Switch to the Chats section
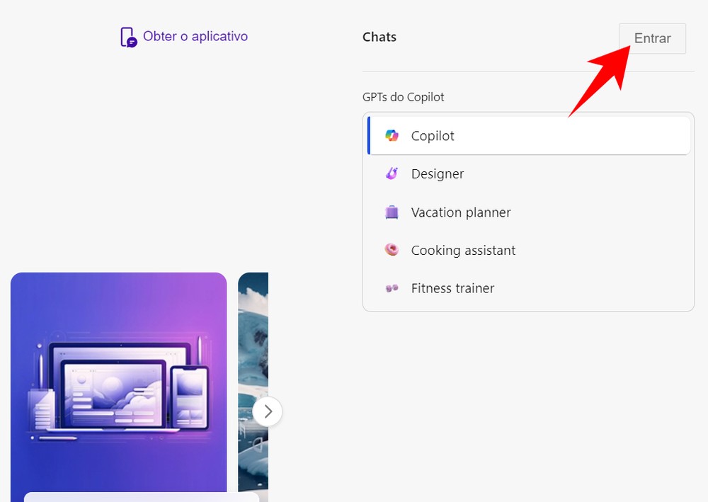 379,37
